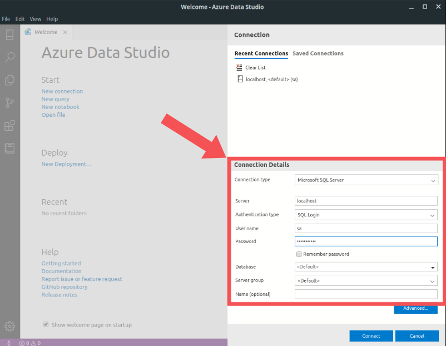The image size is (446, 346).
Task: Open the Authentication type dropdown
Action: tap(366, 215)
